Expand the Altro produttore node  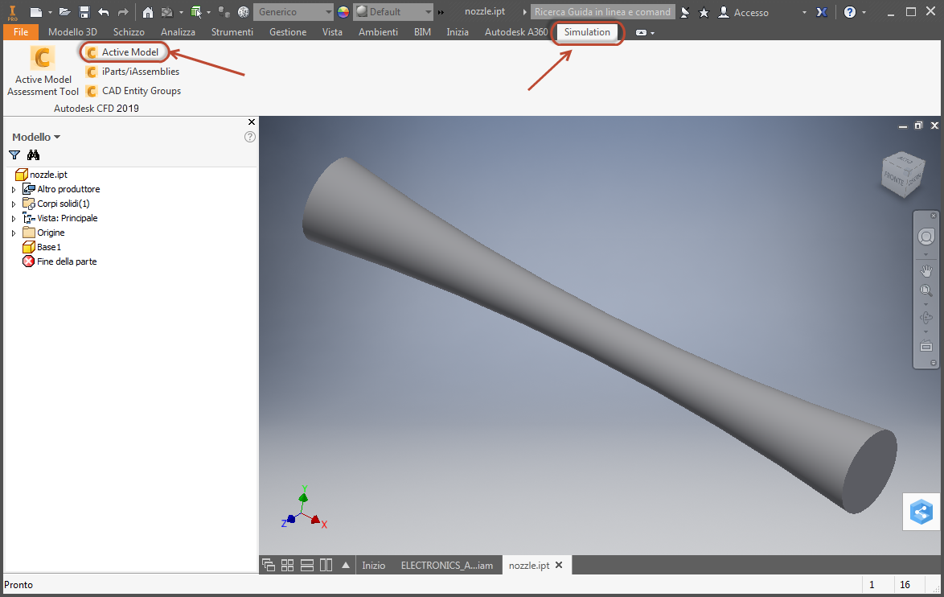click(x=14, y=189)
